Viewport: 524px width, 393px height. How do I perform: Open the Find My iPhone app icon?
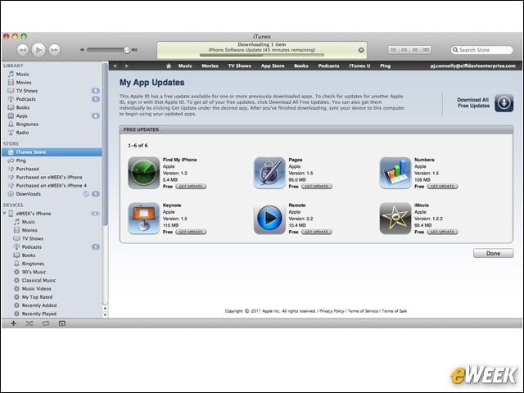coord(144,173)
